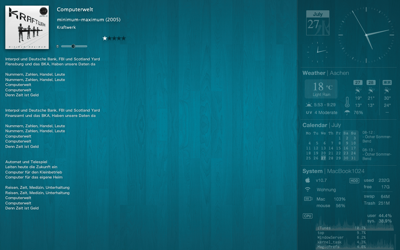This screenshot has height=250, width=400.
Task: Click the rain icon under forecast day 27
Action: click(358, 91)
